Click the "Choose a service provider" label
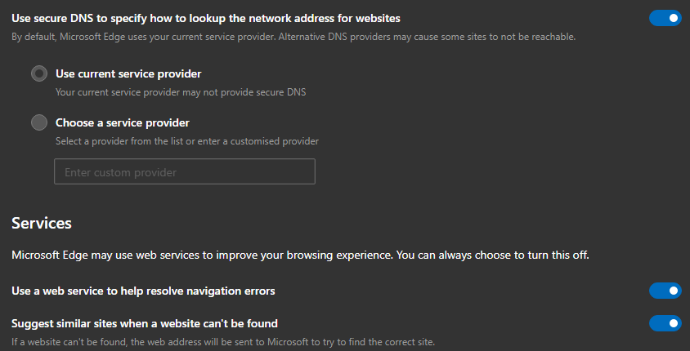The width and height of the screenshot is (690, 351). click(123, 123)
